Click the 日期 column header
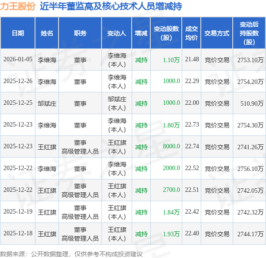The image size is (266, 258). pos(18,33)
